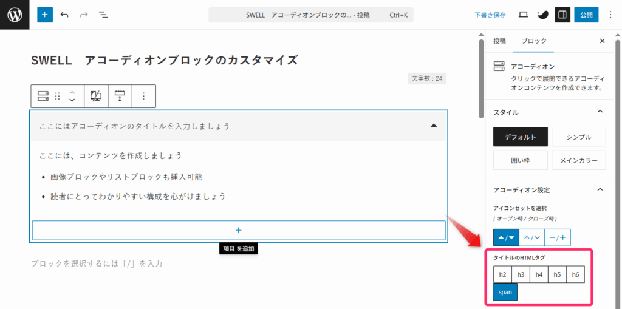The height and width of the screenshot is (309, 622).
Task: Set title HTML tag to h4
Action: (539, 274)
